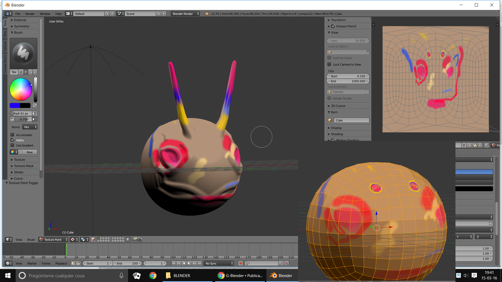Click eyedropper in Lock to Object field

pos(367,52)
